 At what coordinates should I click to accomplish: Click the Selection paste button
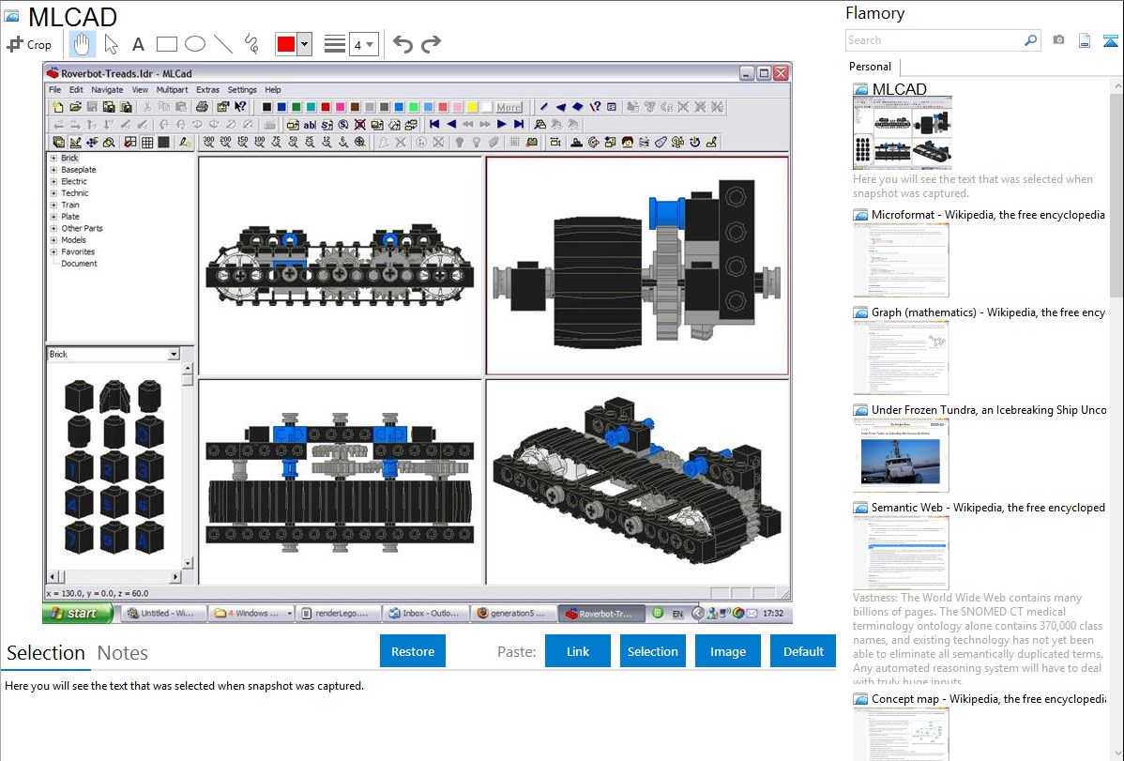(x=653, y=651)
